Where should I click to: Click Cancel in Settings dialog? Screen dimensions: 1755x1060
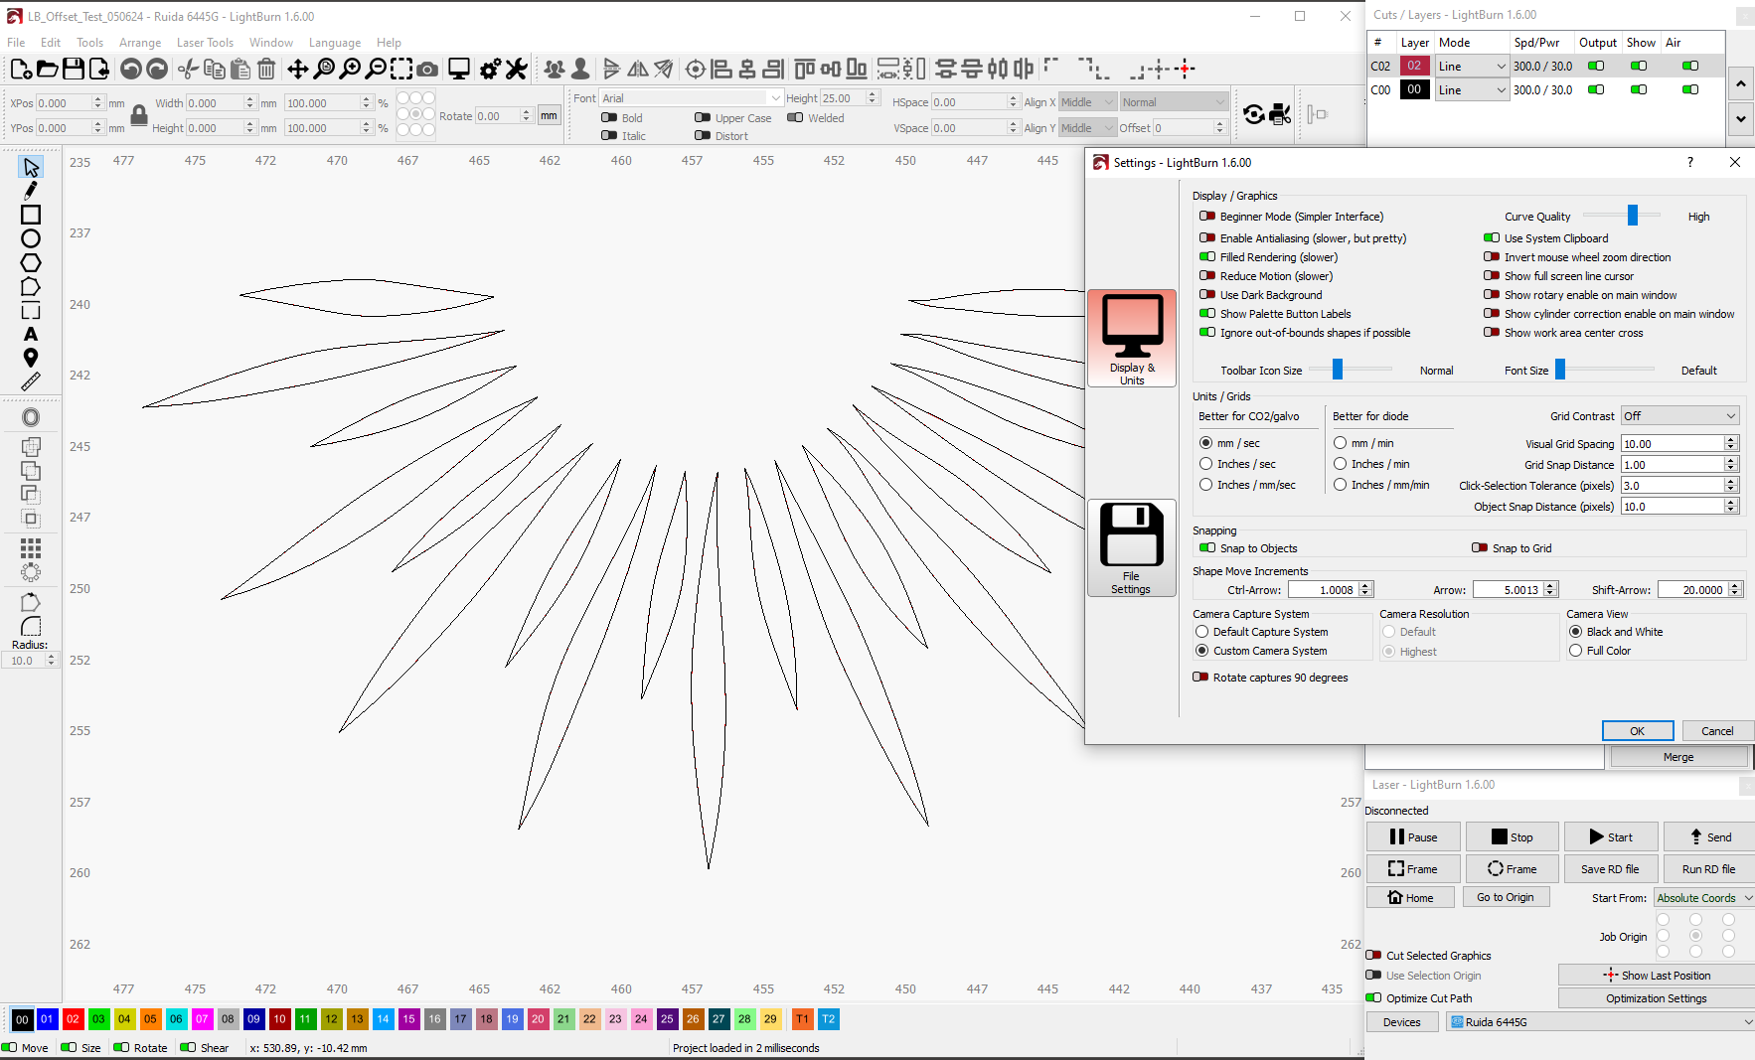1717,731
